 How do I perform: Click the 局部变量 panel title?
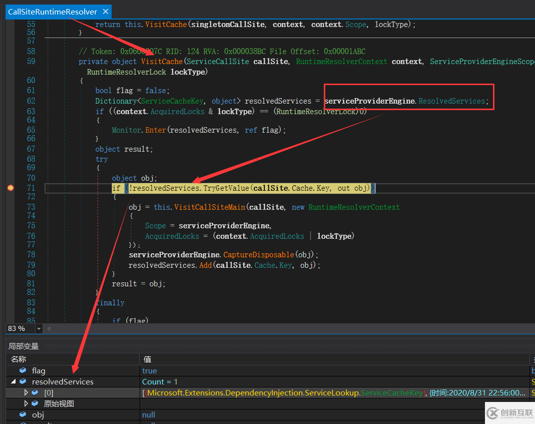pyautogui.click(x=24, y=346)
